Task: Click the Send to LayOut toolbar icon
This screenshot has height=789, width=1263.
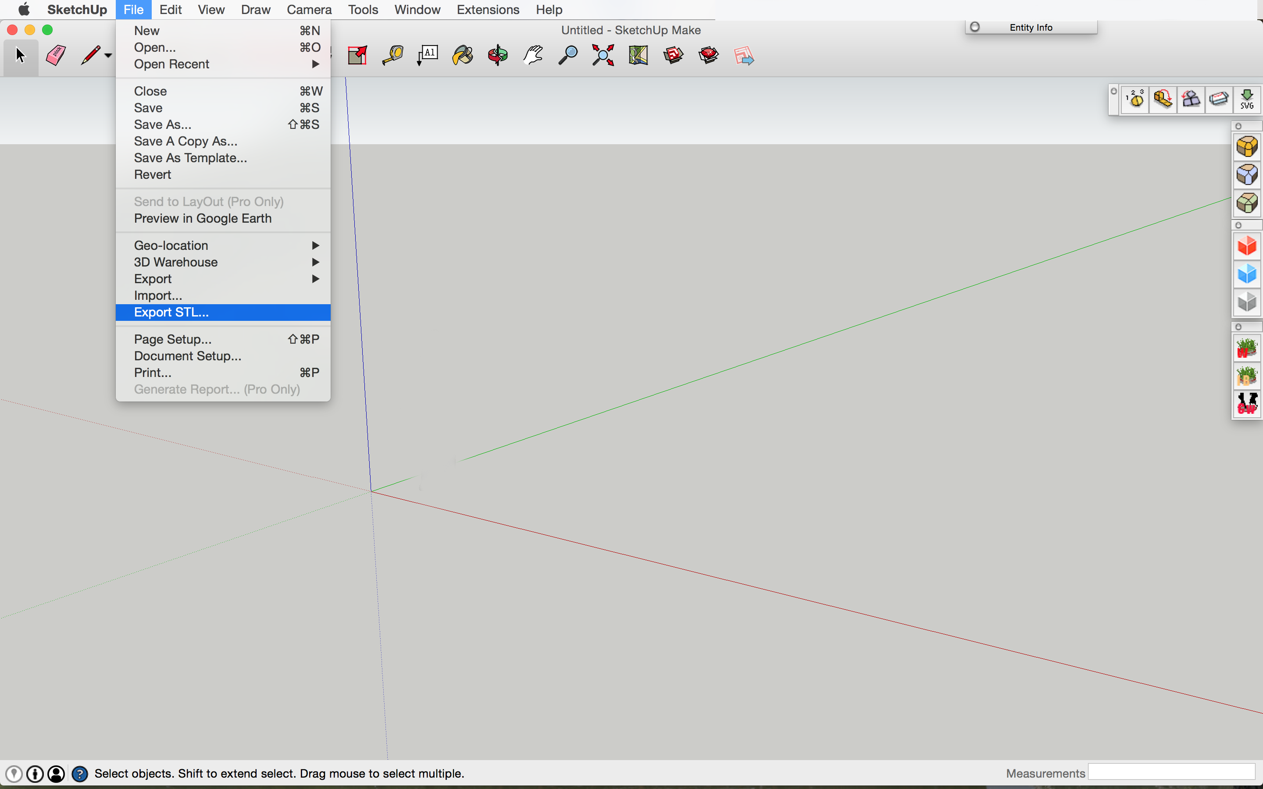Action: 744,55
